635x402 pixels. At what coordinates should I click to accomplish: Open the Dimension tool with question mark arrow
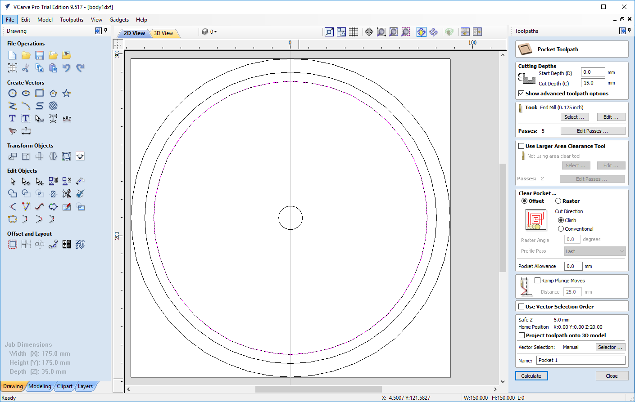[26, 131]
